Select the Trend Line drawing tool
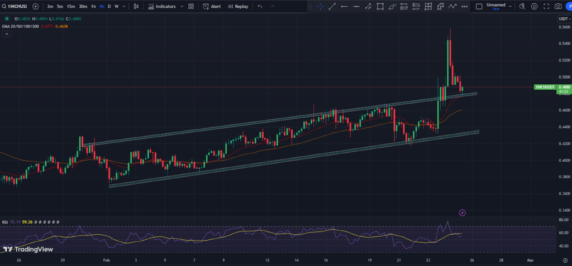The height and width of the screenshot is (266, 572). coord(332,6)
